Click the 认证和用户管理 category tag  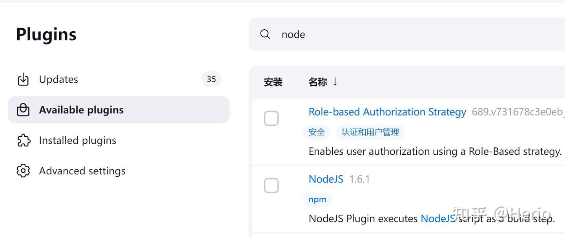click(370, 132)
